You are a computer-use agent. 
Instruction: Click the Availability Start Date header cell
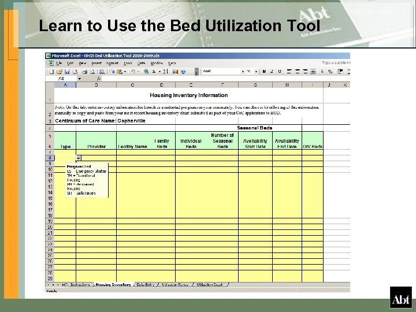coord(255,140)
